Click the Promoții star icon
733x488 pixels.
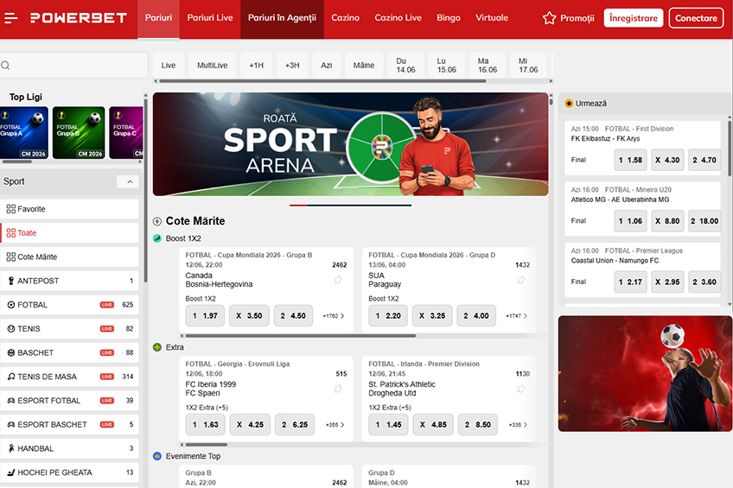point(549,18)
